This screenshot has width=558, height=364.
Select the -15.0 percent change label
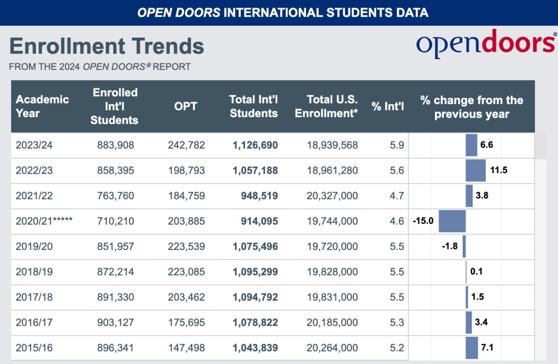tap(423, 221)
